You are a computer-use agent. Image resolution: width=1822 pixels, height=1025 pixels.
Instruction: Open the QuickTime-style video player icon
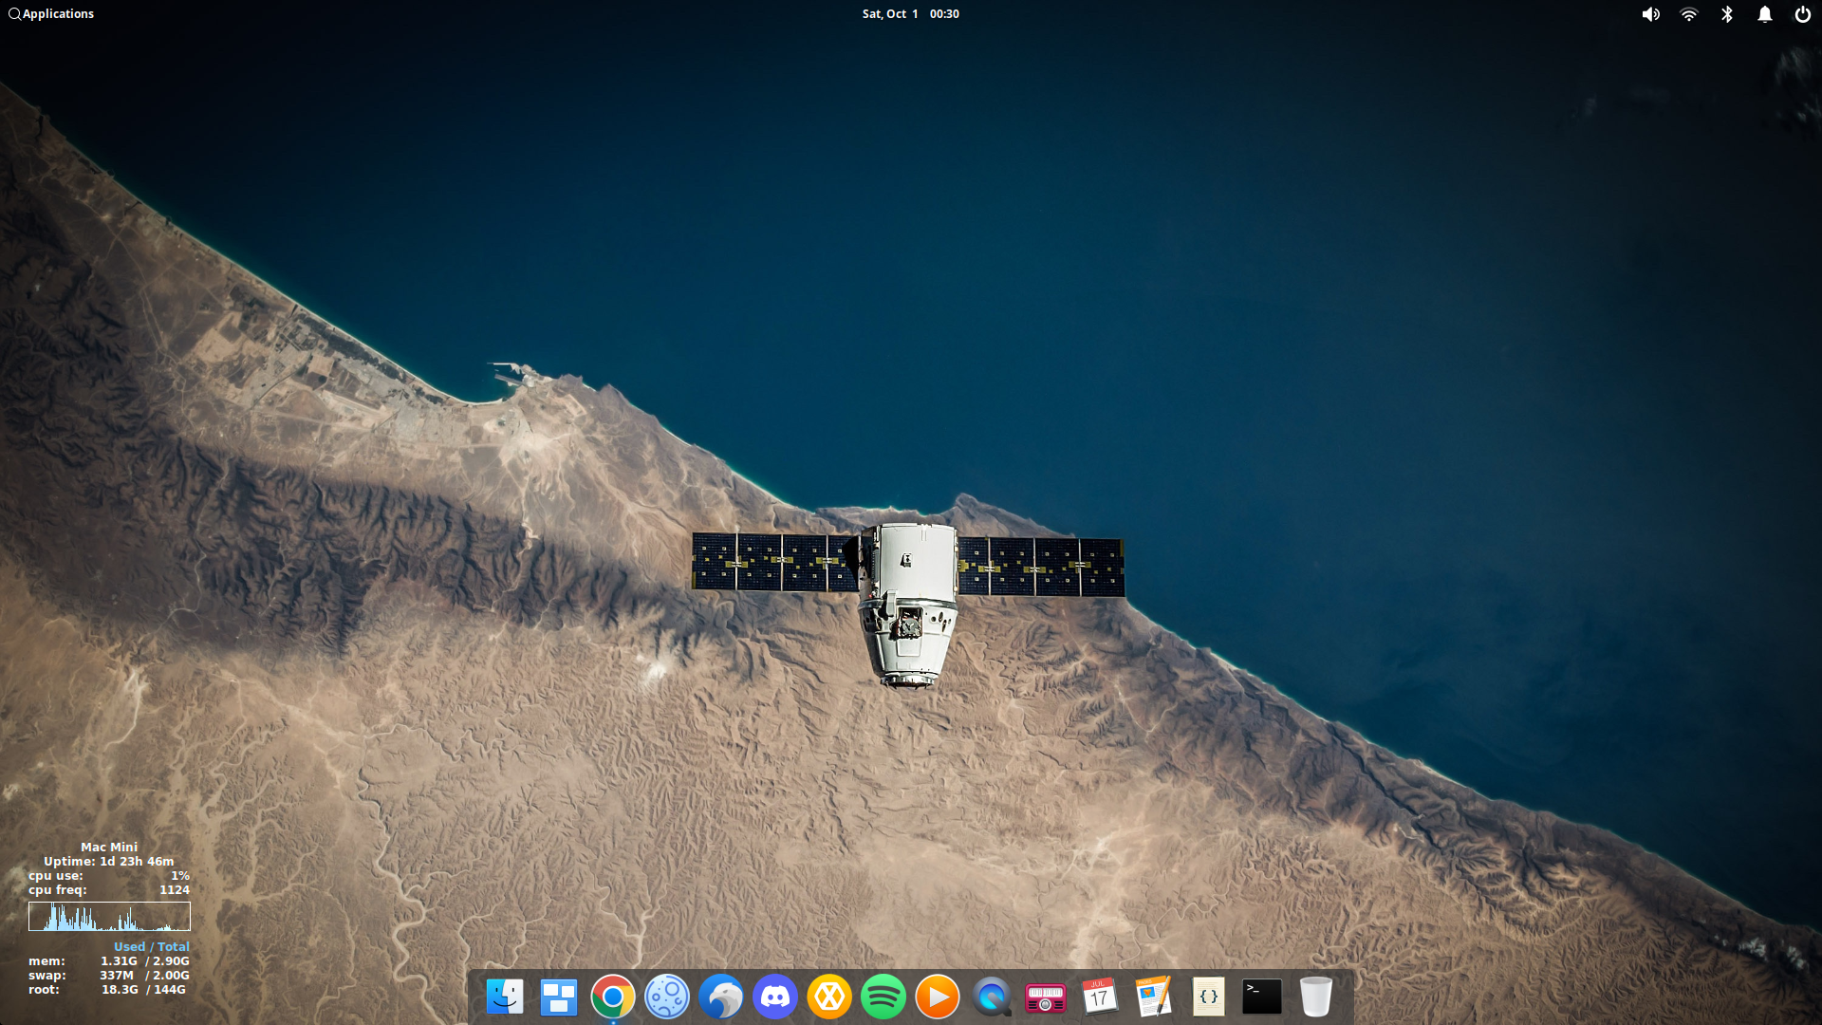coord(992,997)
